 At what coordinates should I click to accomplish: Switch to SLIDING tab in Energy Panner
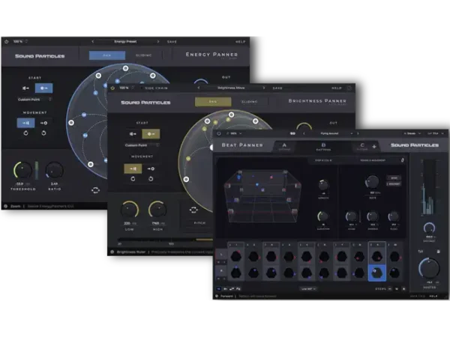point(144,55)
